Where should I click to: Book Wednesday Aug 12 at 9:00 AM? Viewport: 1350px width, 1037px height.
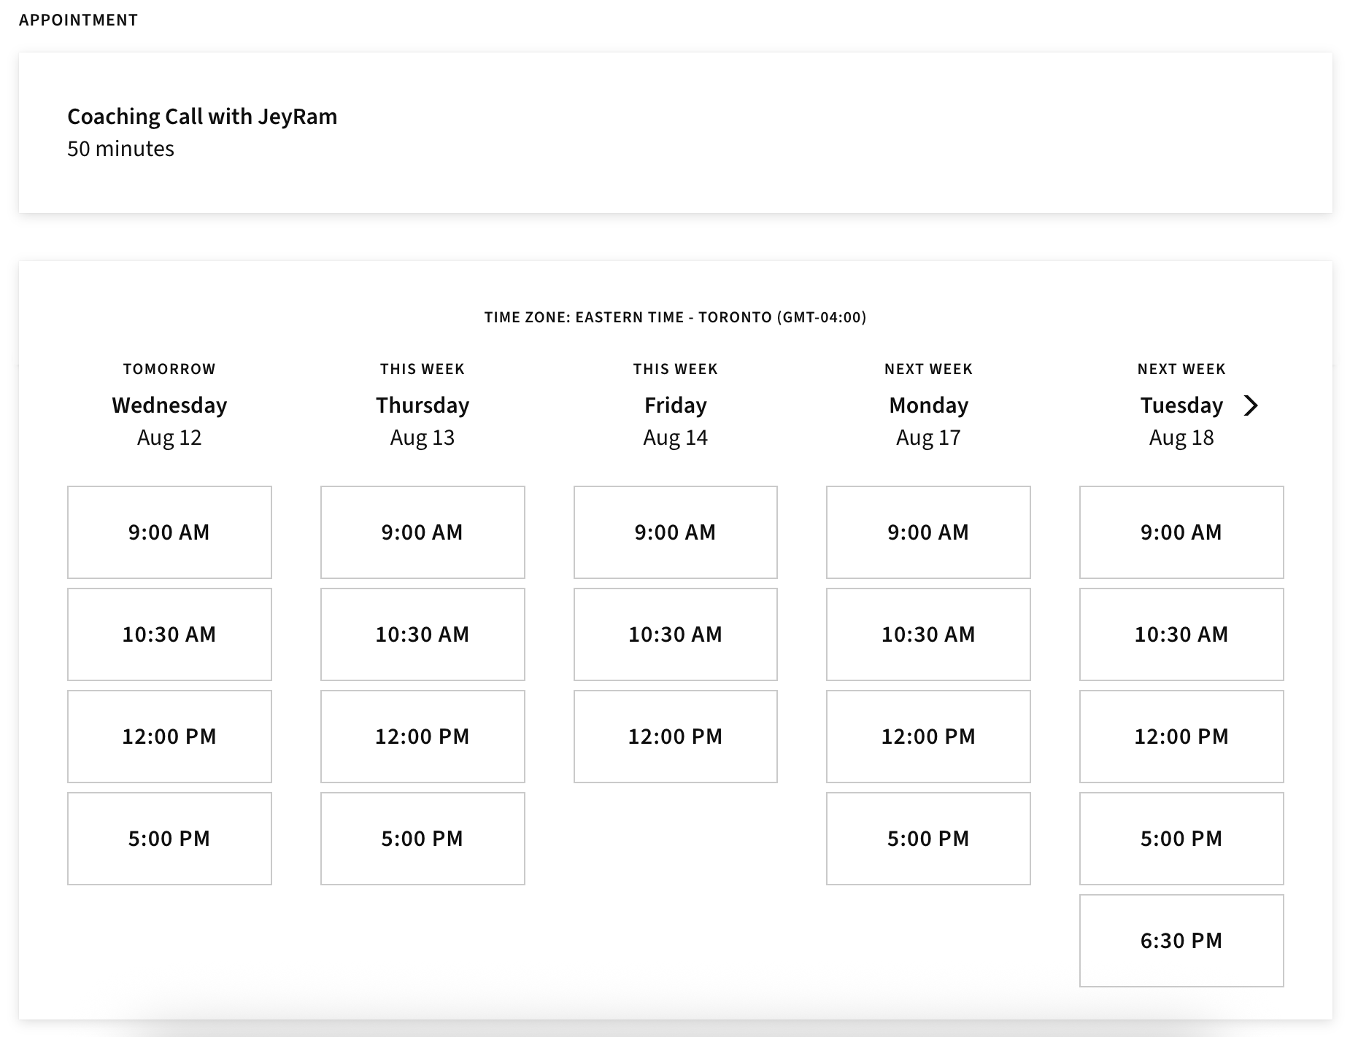pyautogui.click(x=169, y=532)
